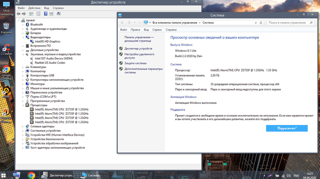Navigate up one level in Система window
The height and width of the screenshot is (179, 320).
point(140,22)
